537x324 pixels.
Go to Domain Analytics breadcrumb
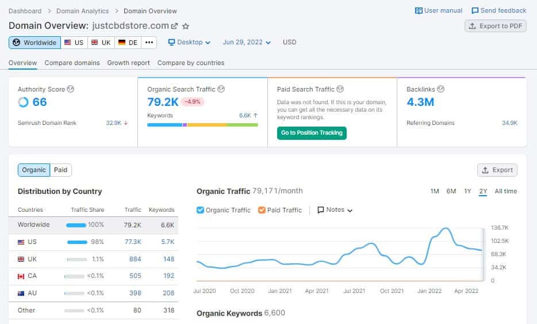click(x=83, y=11)
